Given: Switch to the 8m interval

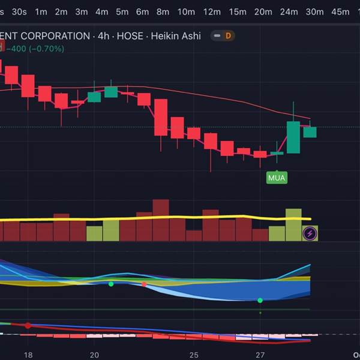Looking at the screenshot, I should tap(163, 12).
